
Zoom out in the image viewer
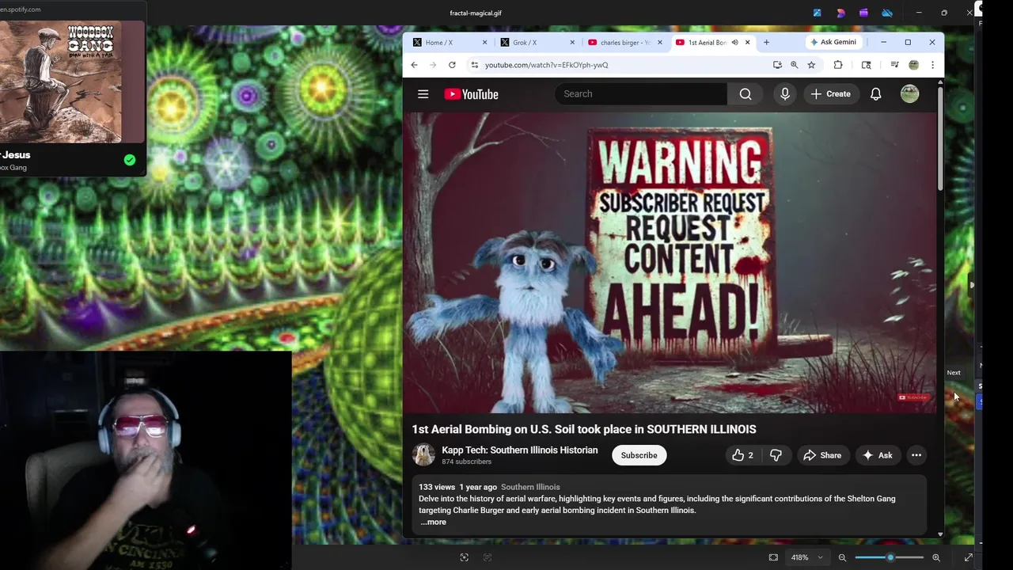point(842,557)
